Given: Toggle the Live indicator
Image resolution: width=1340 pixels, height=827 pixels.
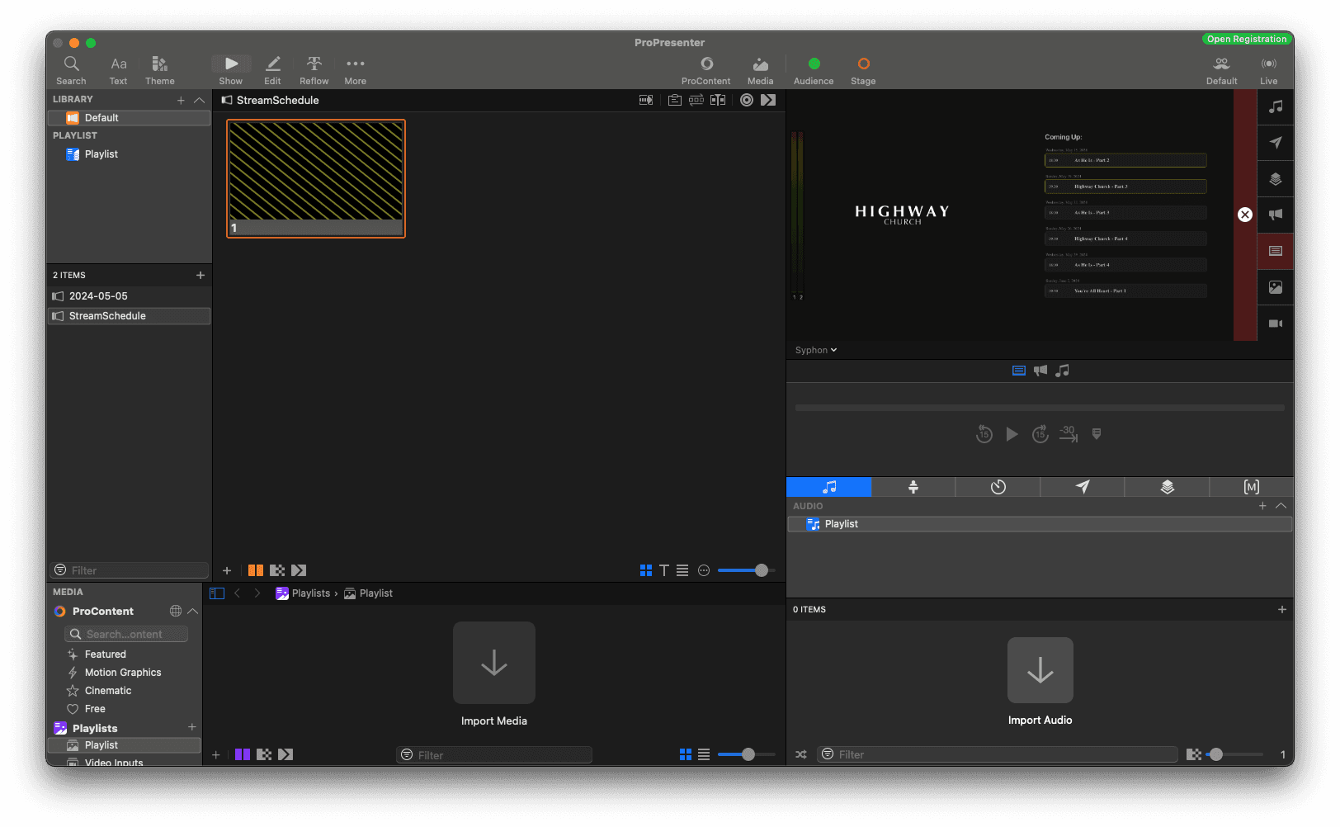Looking at the screenshot, I should [x=1269, y=70].
